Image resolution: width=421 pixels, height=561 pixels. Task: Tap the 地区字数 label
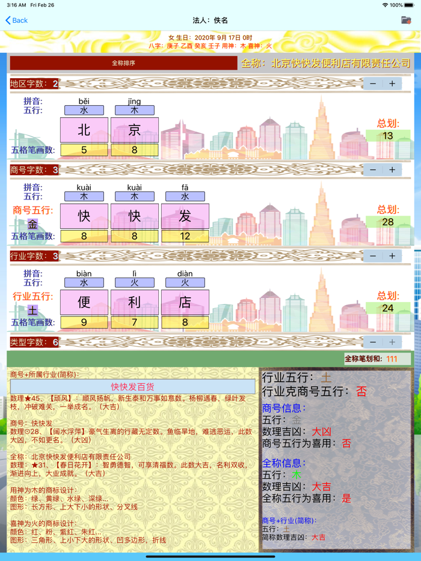tap(34, 83)
